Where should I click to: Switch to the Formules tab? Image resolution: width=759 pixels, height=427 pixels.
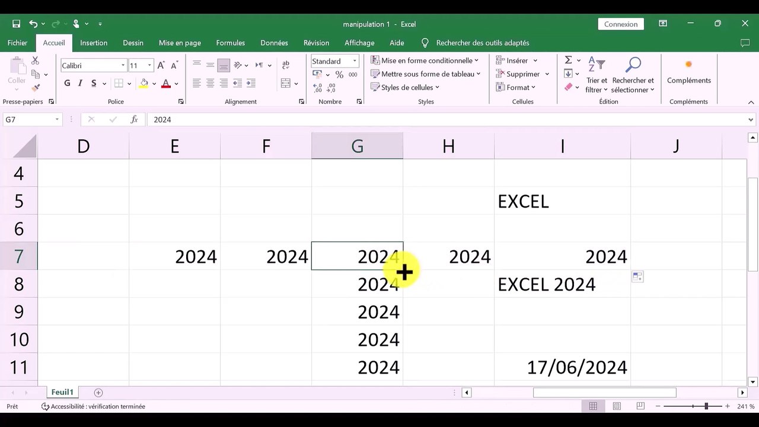(x=231, y=43)
